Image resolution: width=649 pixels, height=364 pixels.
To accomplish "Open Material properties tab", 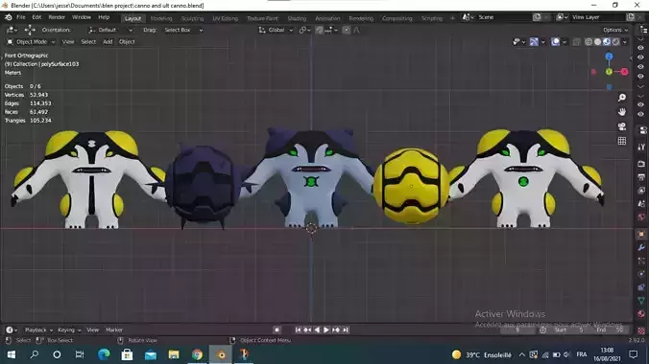I will point(641,314).
